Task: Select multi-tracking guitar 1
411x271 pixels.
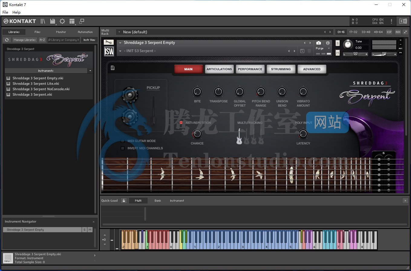Action: 239,137
